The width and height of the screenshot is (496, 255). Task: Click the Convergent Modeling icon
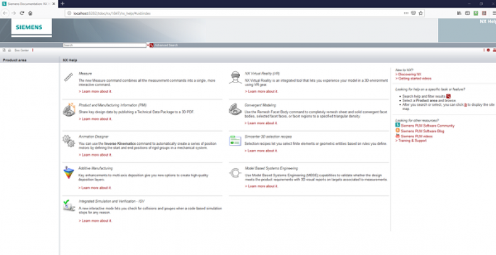235,109
